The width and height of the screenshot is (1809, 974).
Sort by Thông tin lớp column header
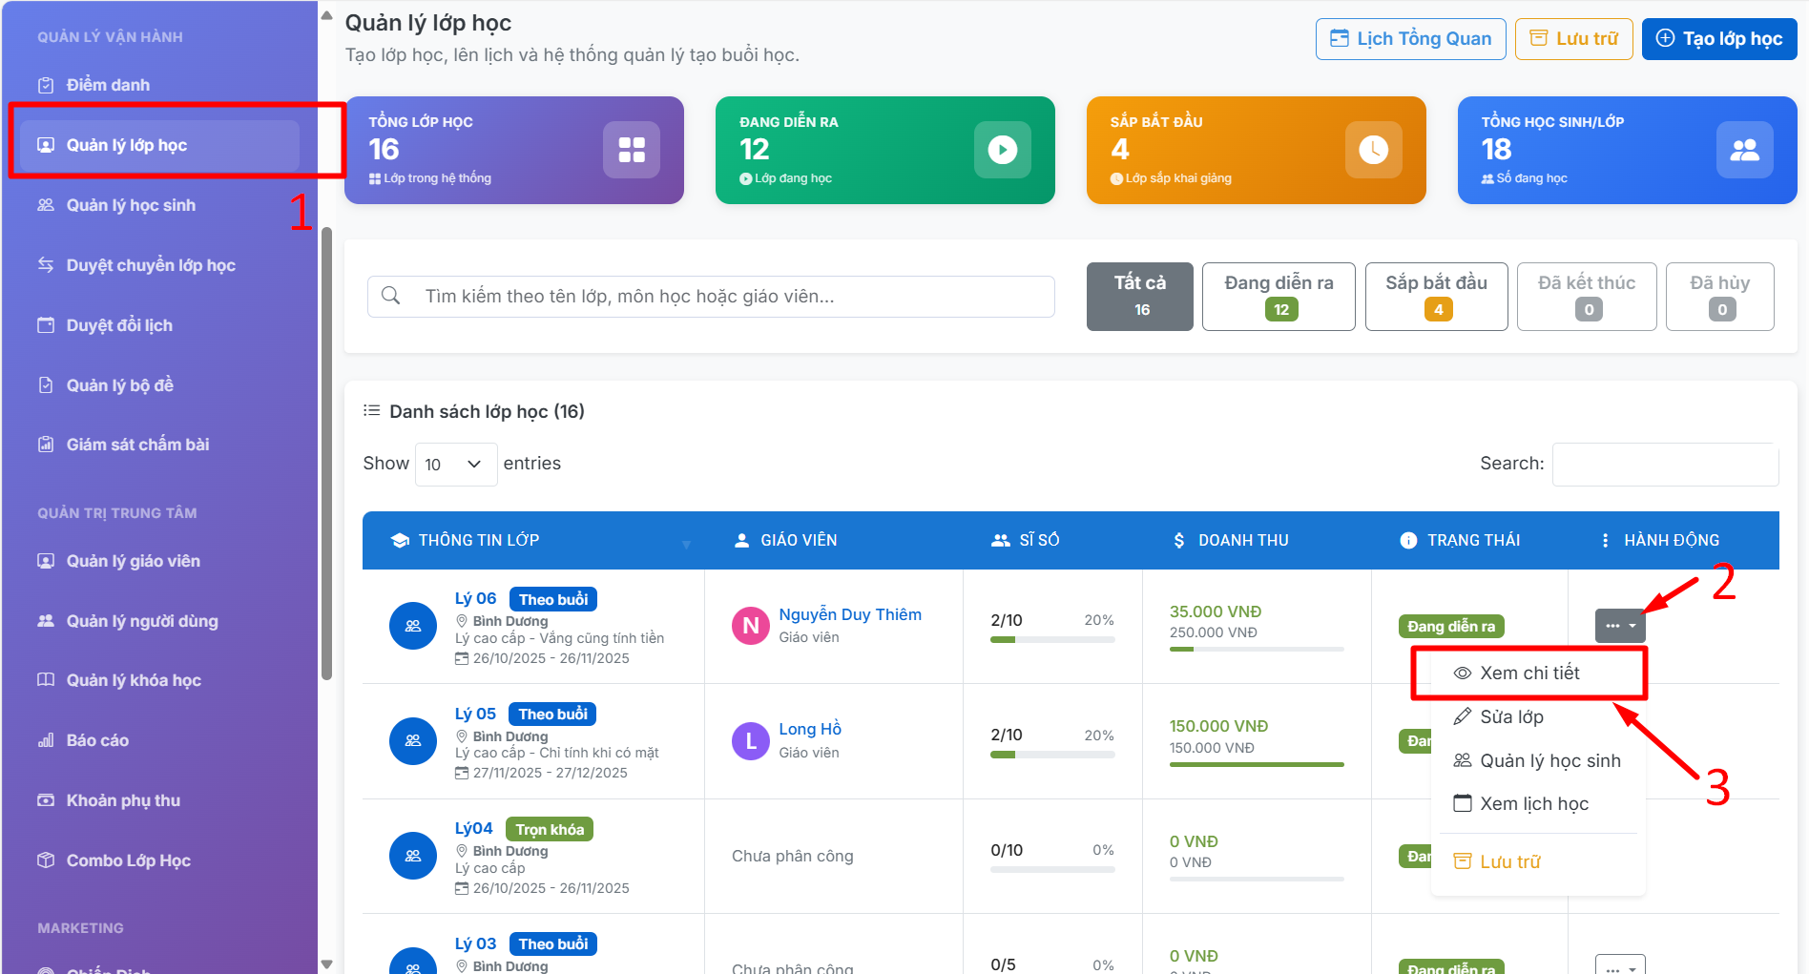[x=479, y=540]
